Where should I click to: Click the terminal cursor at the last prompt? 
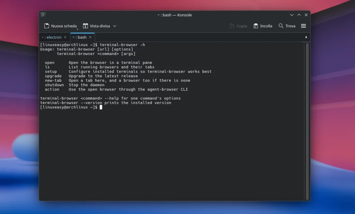tap(101, 107)
